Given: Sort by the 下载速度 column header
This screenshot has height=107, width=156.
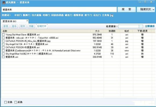Looking at the screenshot, I should tap(142, 31).
